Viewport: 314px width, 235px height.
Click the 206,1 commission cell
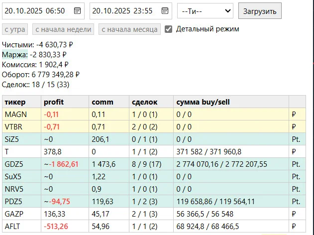click(109, 139)
